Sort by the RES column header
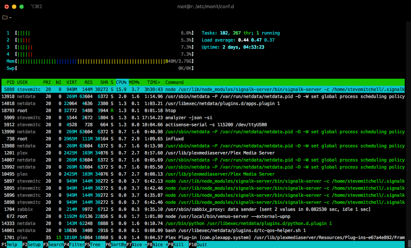Viewport: 411px width, 248px height. click(88, 82)
